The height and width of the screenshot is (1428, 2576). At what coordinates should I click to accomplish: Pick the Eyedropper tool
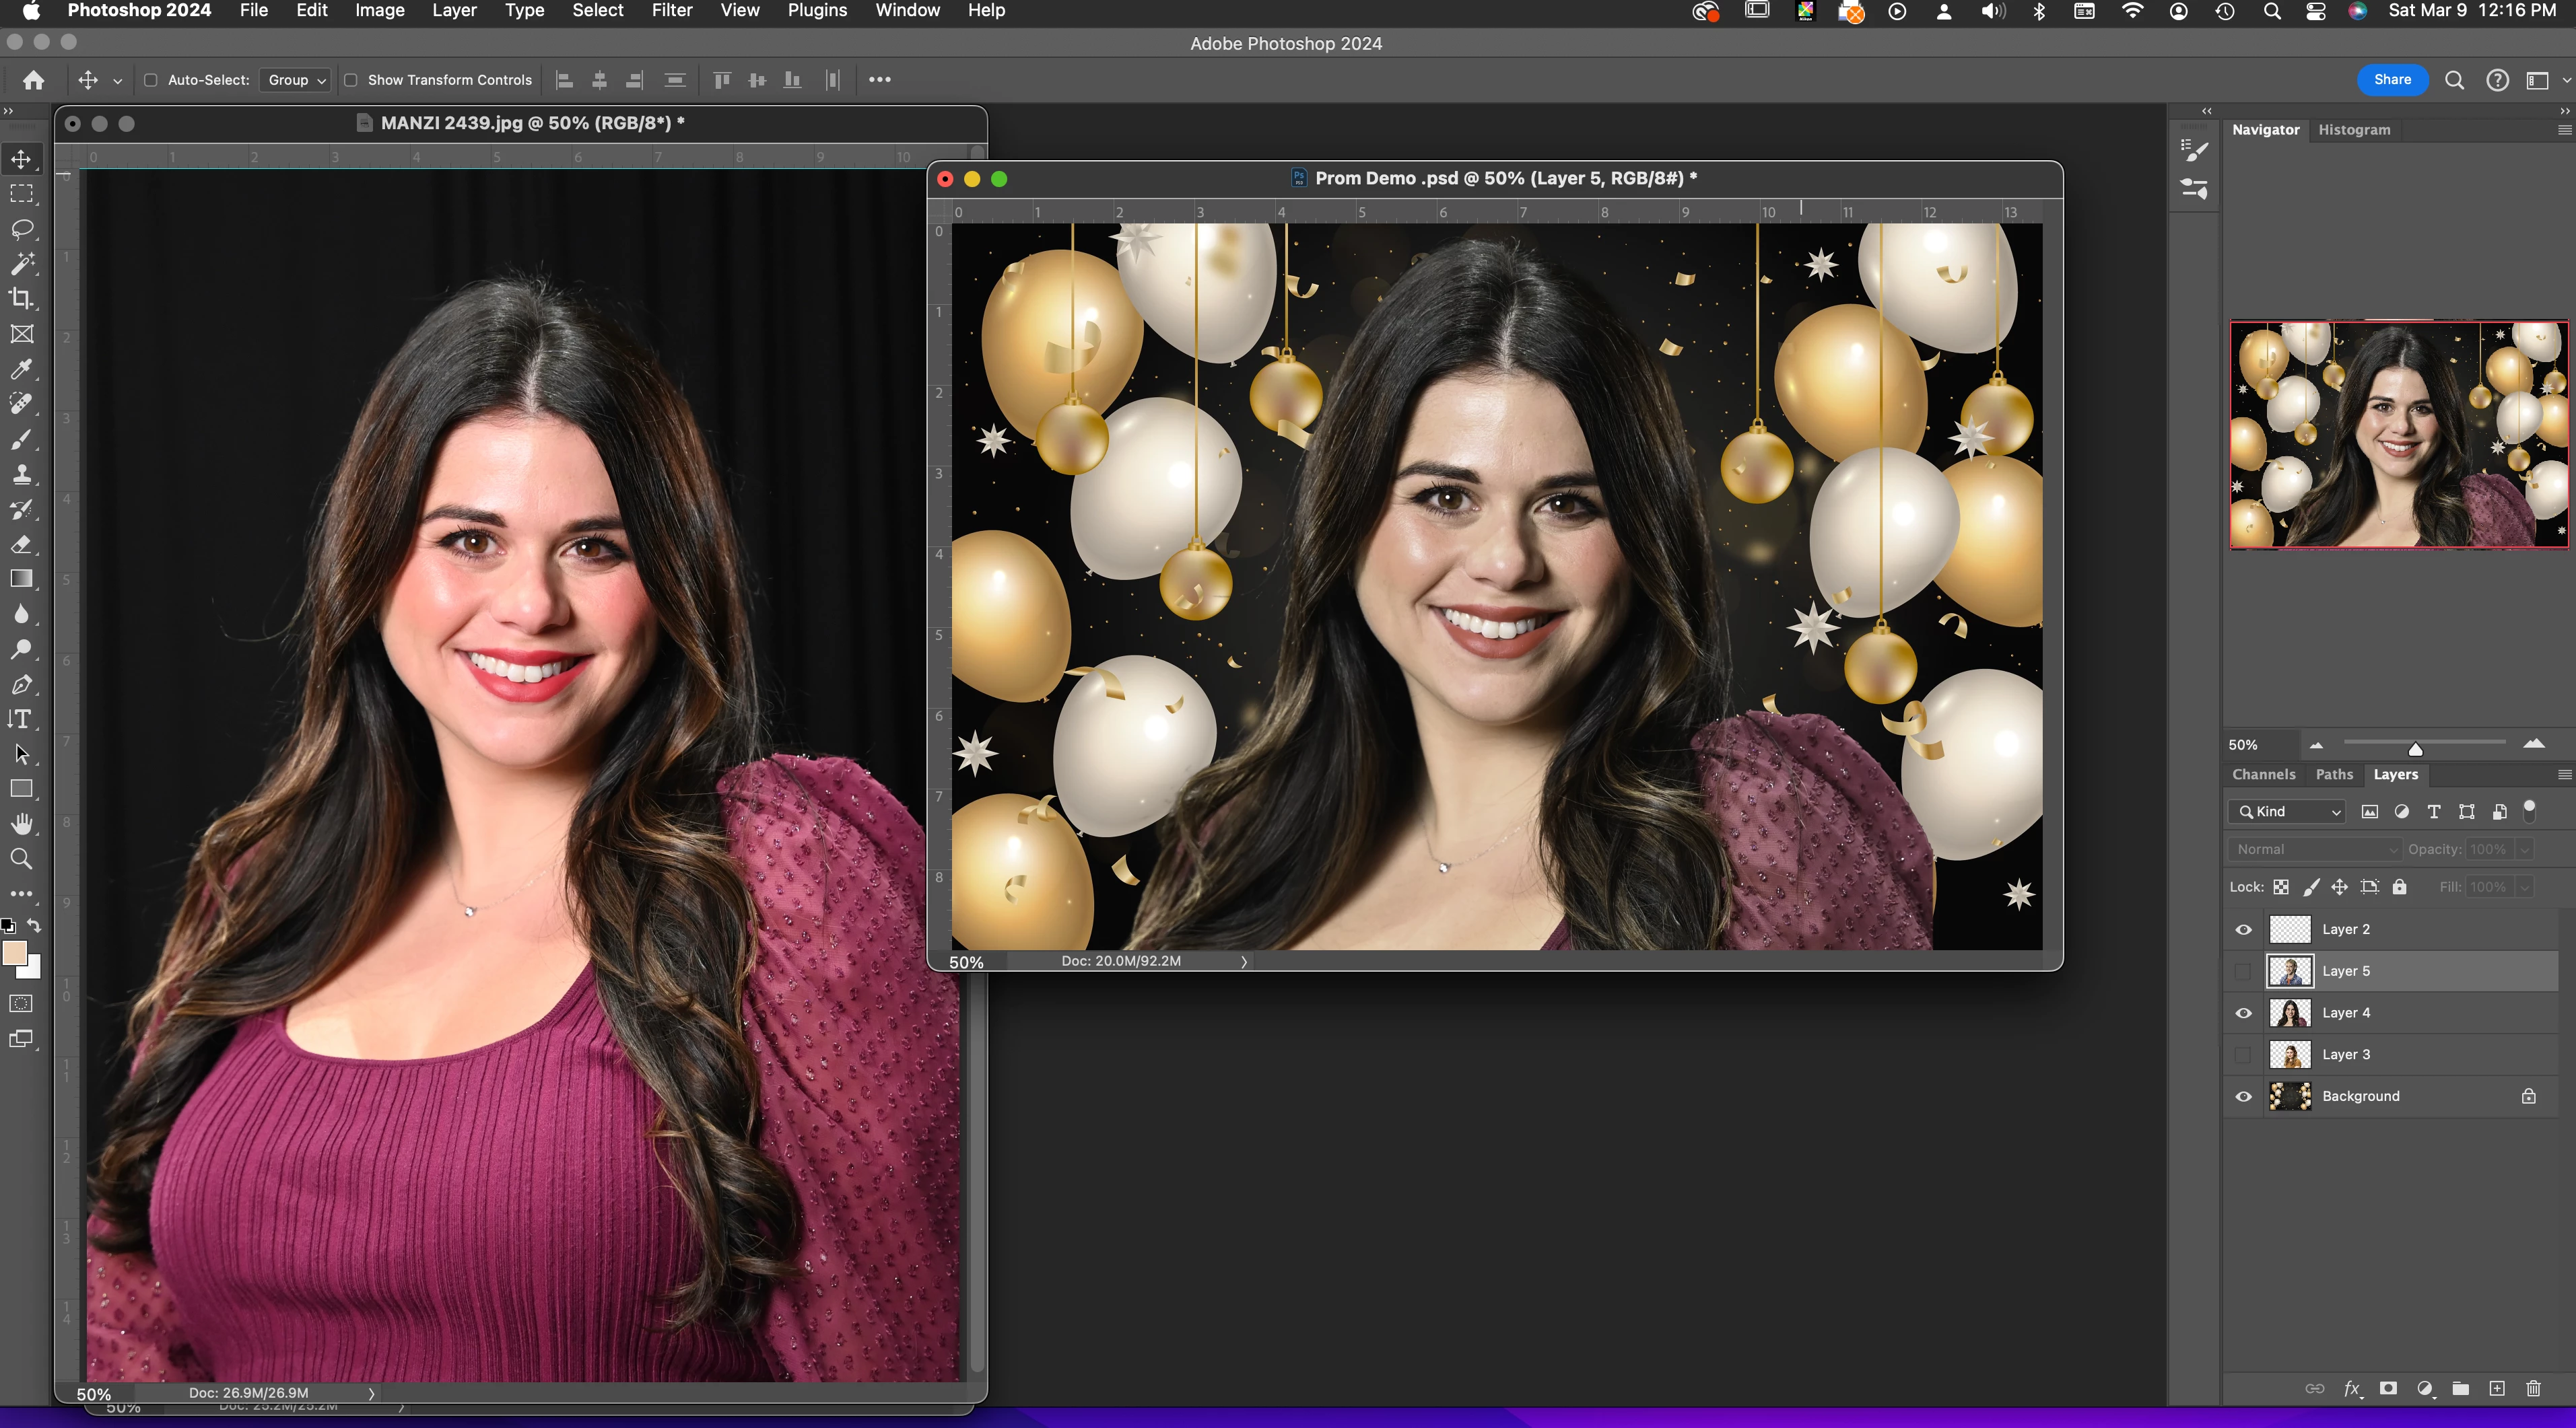point(21,369)
